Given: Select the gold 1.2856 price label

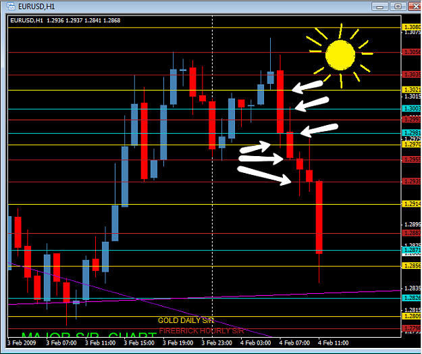Looking at the screenshot, I should [x=411, y=266].
